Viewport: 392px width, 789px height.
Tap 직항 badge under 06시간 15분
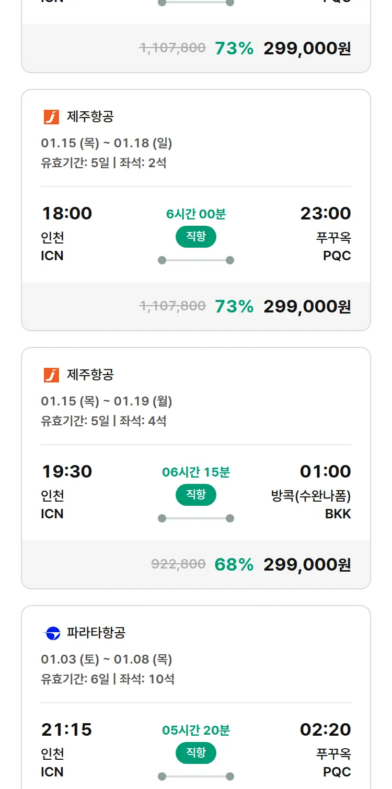[196, 495]
